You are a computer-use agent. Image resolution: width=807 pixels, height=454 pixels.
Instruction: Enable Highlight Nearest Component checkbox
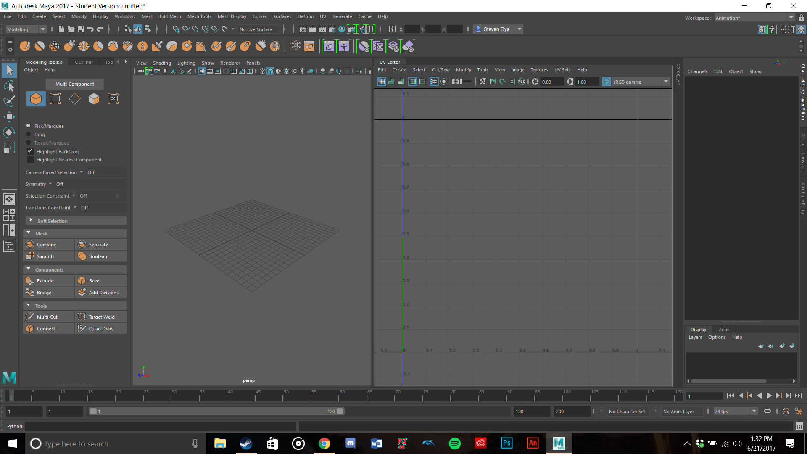30,160
